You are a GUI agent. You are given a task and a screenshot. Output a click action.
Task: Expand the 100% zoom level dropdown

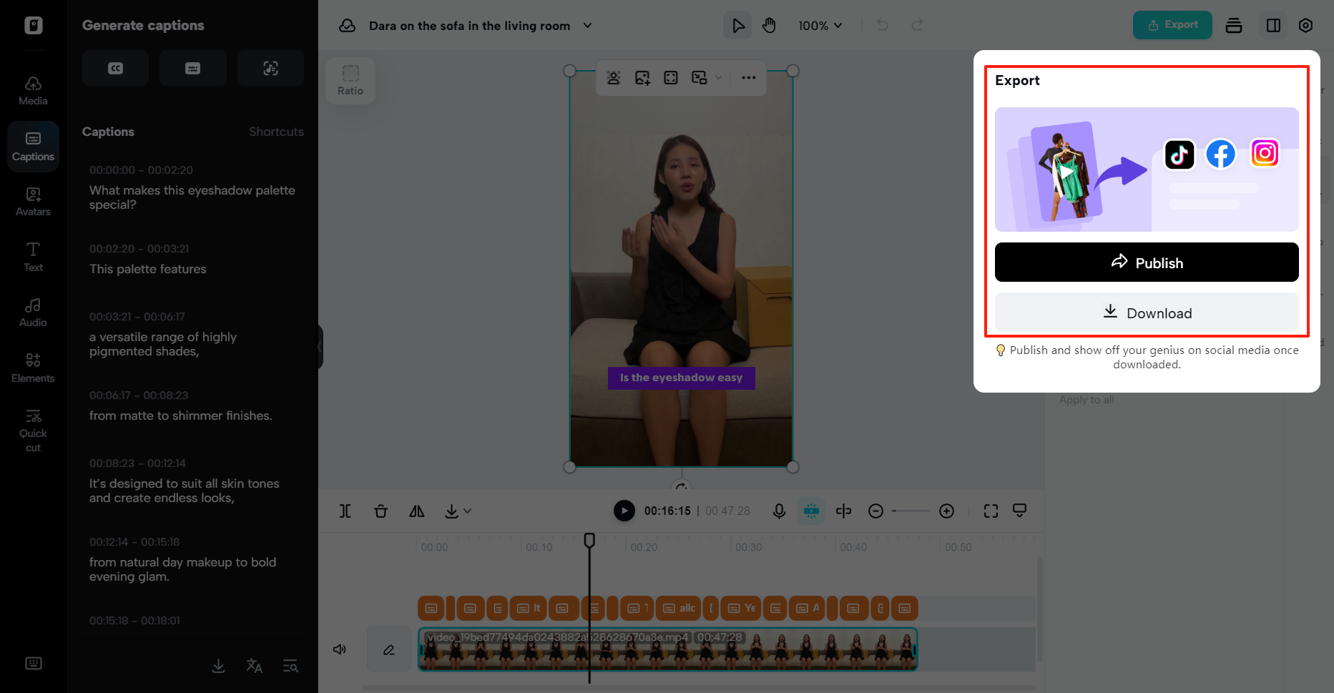pos(820,25)
